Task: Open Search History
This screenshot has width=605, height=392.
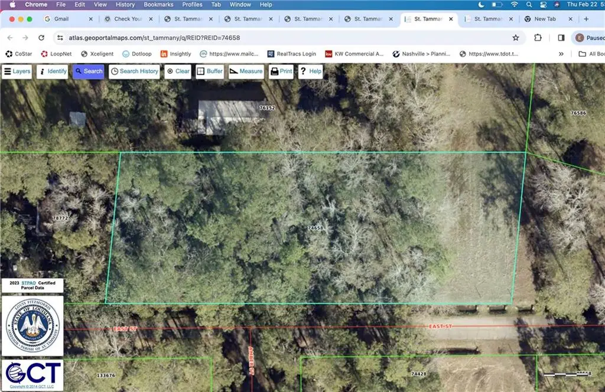Action: tap(134, 71)
